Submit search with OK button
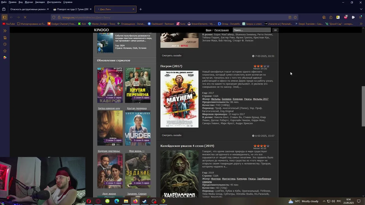 point(275,30)
